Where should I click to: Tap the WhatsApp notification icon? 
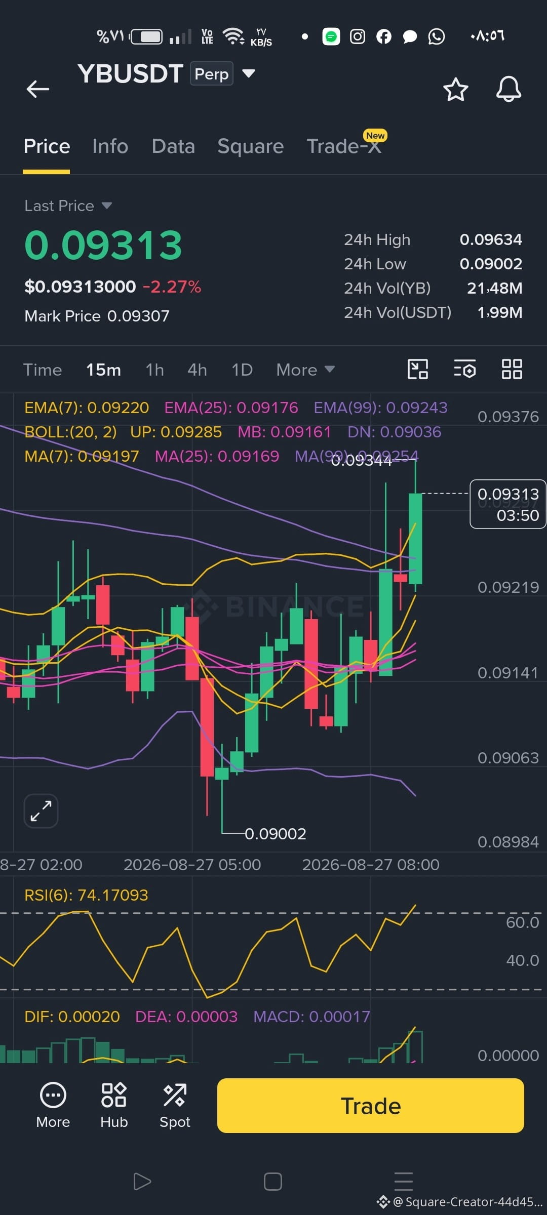tap(437, 36)
